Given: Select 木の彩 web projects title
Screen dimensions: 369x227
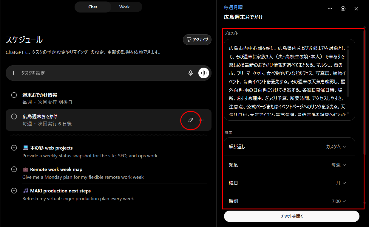Looking at the screenshot, I should [51, 148].
